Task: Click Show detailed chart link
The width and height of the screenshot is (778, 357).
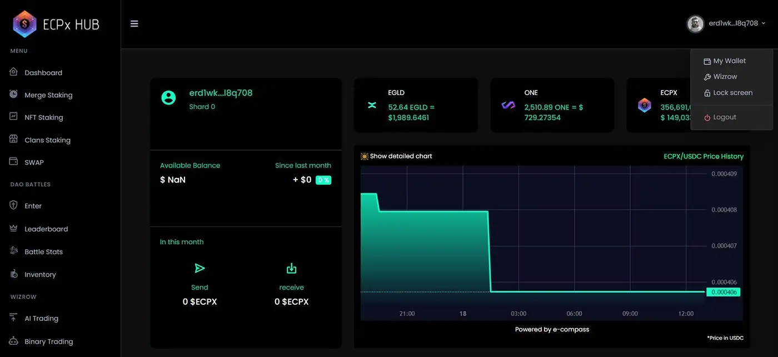Action: (400, 156)
